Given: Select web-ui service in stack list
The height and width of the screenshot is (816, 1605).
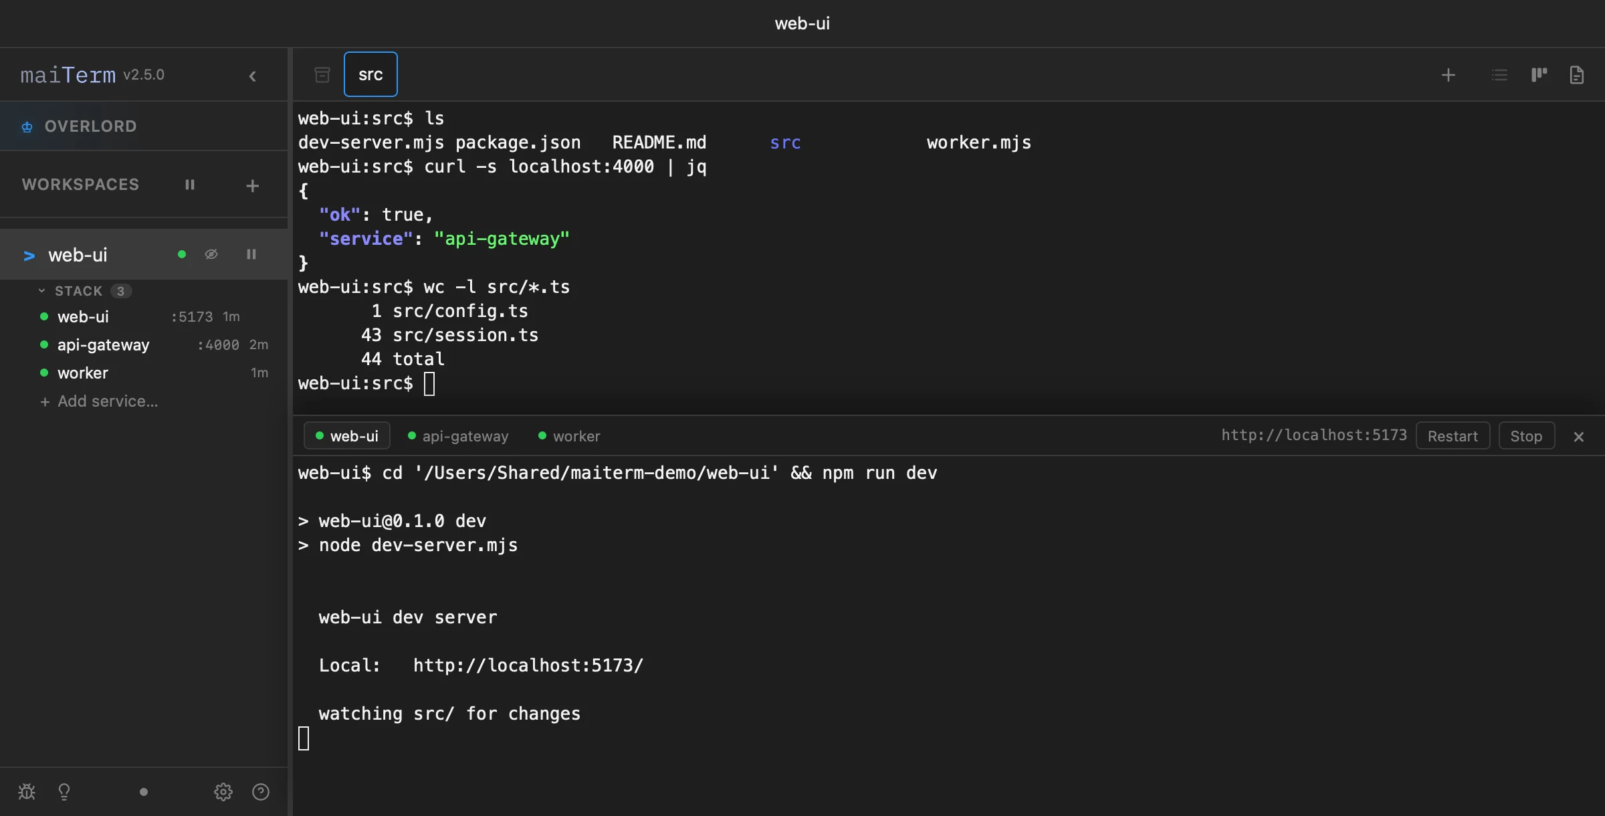Looking at the screenshot, I should click(x=144, y=316).
